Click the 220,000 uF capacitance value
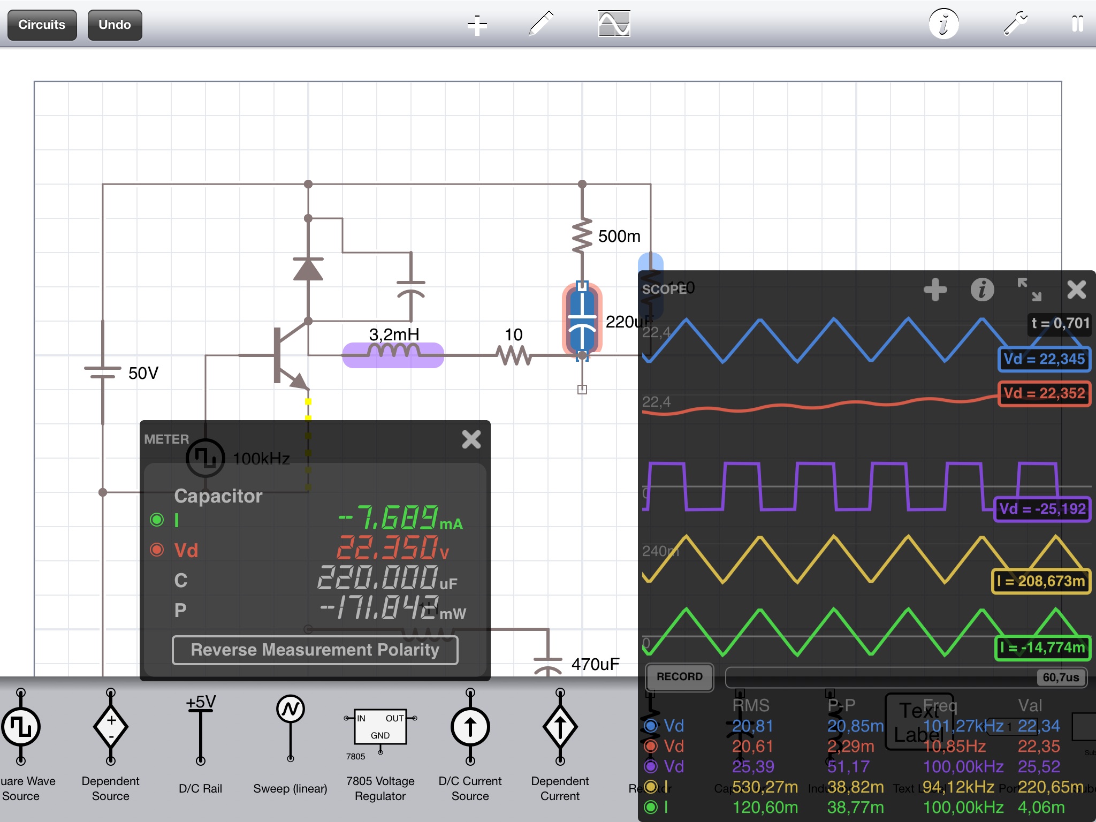This screenshot has height=822, width=1096. tap(387, 579)
